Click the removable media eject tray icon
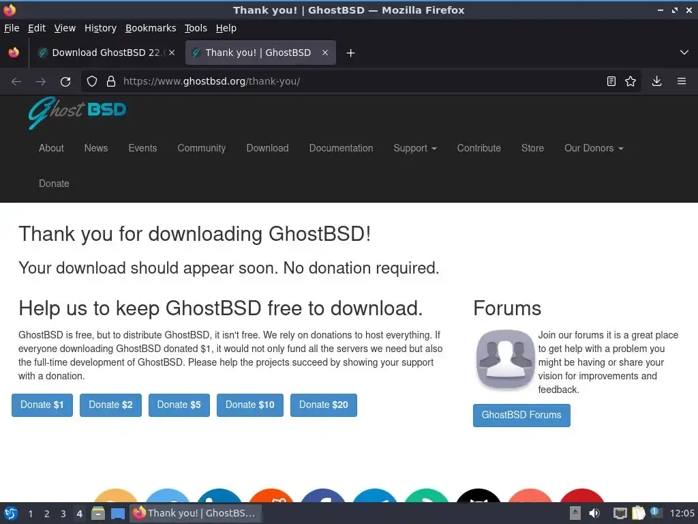The height and width of the screenshot is (524, 698). coord(575,513)
